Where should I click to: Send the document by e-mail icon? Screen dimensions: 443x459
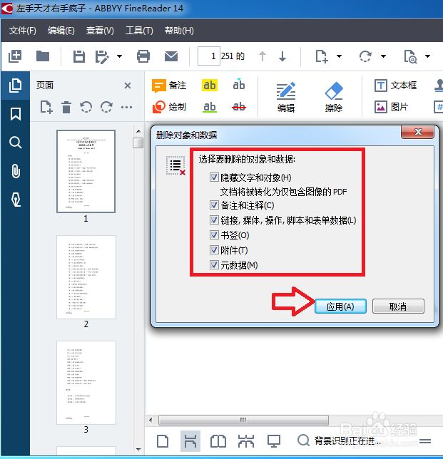pyautogui.click(x=171, y=56)
